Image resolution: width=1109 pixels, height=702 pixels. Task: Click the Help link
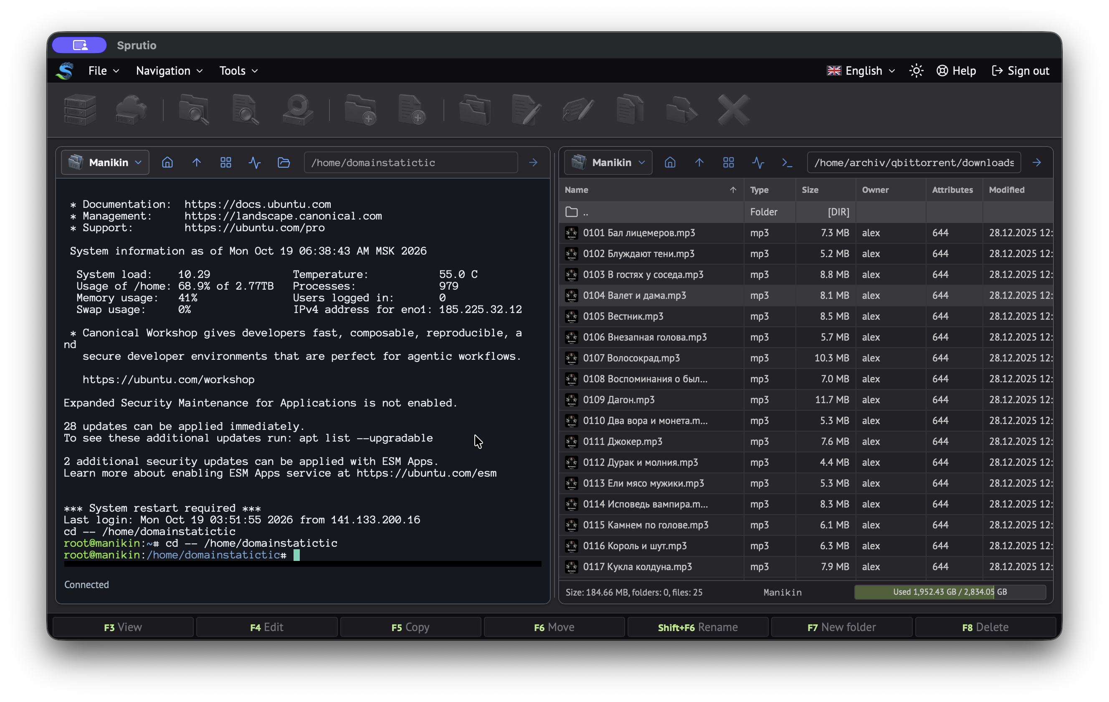point(956,71)
